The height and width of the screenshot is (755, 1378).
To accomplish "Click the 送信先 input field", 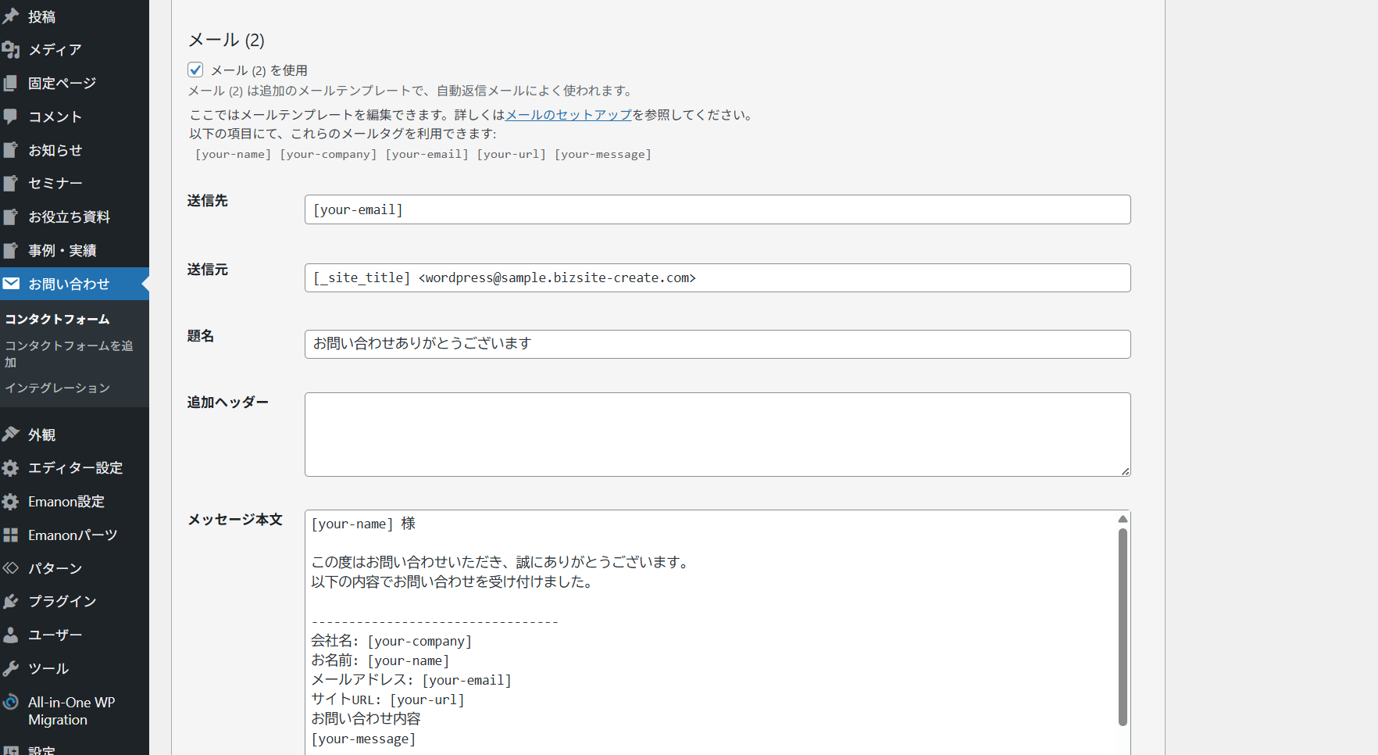I will click(717, 209).
